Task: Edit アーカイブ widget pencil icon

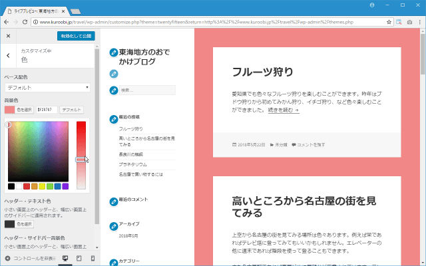Action: (x=114, y=226)
